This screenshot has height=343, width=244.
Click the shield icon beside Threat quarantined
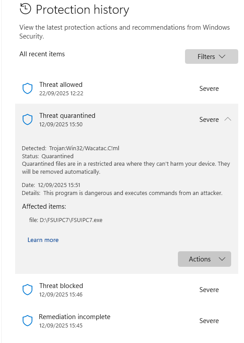coord(28,120)
